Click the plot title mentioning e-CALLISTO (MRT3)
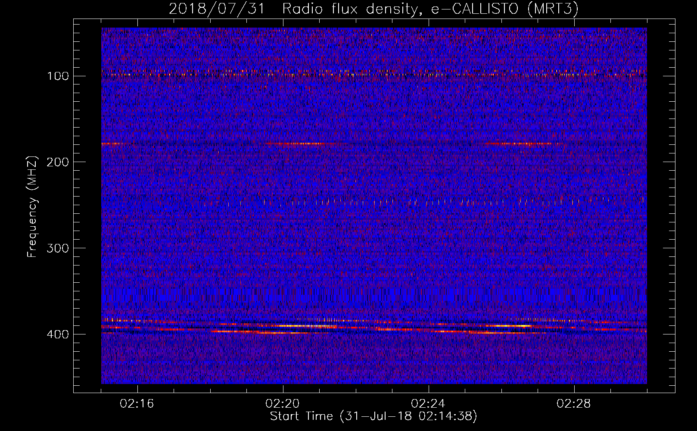 [x=373, y=9]
